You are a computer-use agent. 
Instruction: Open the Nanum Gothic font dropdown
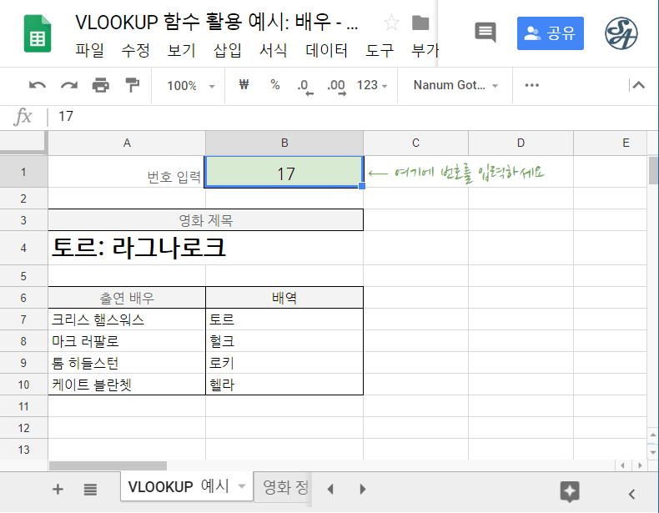coord(455,85)
